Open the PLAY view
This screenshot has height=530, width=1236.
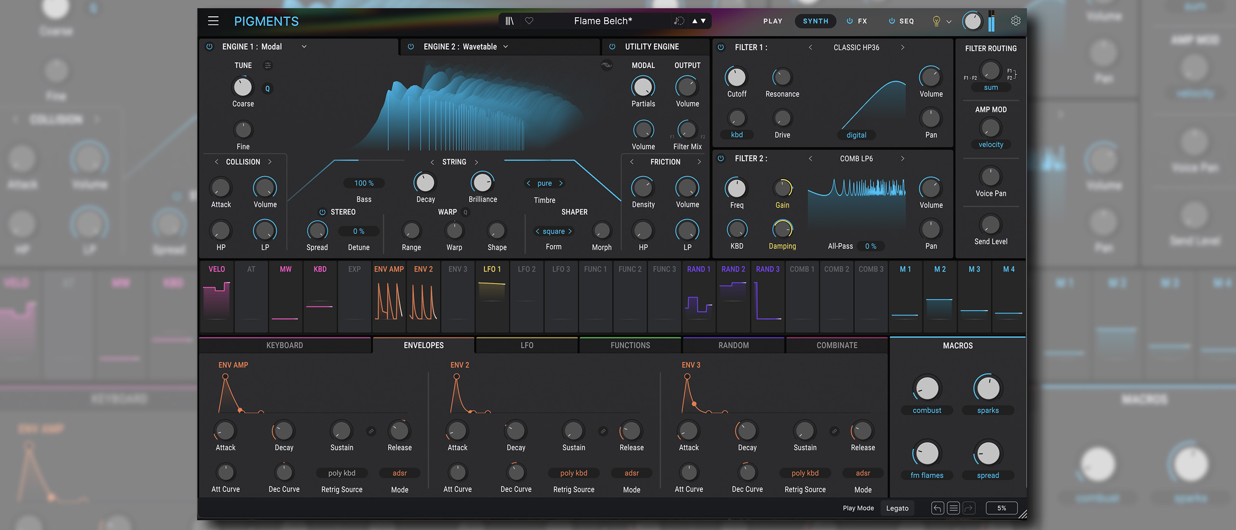tap(773, 21)
